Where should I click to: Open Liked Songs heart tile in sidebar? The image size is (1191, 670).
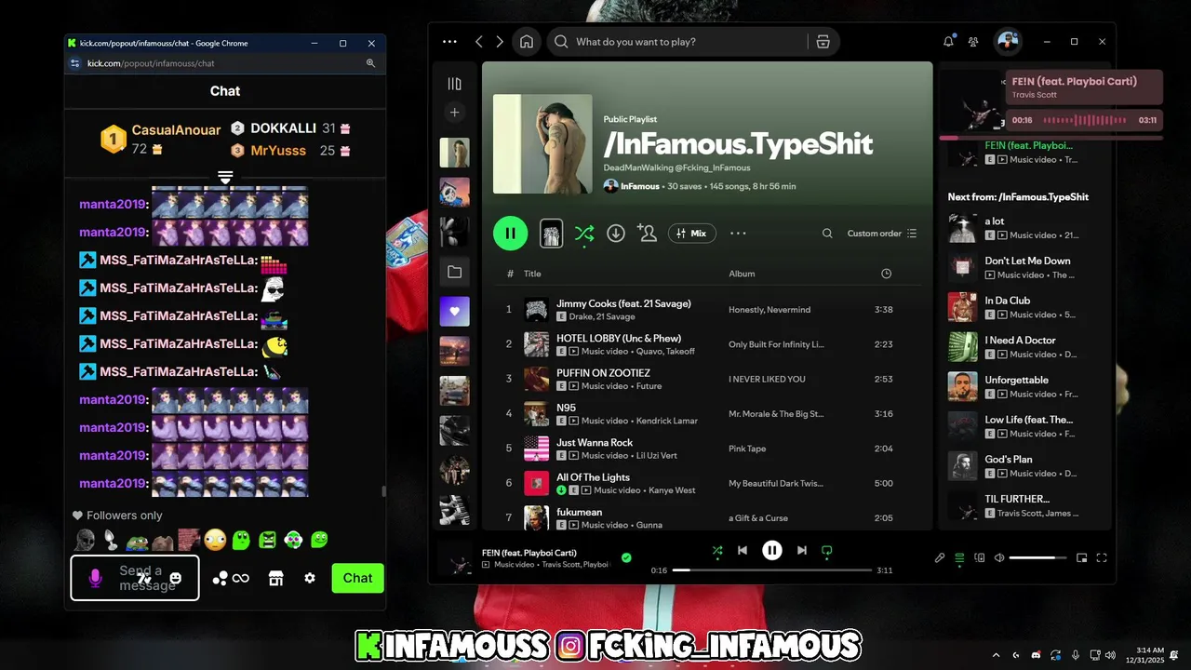coord(454,311)
